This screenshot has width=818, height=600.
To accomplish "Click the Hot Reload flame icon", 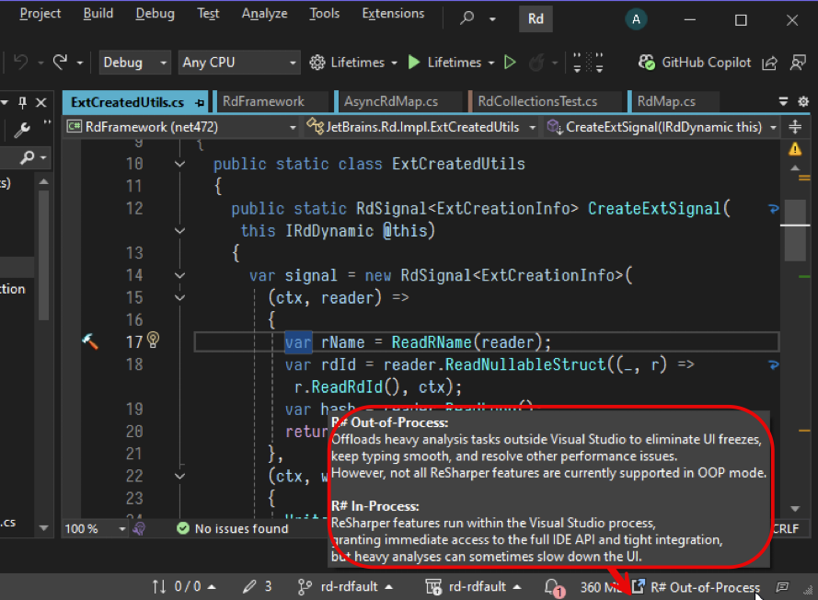I will point(536,63).
